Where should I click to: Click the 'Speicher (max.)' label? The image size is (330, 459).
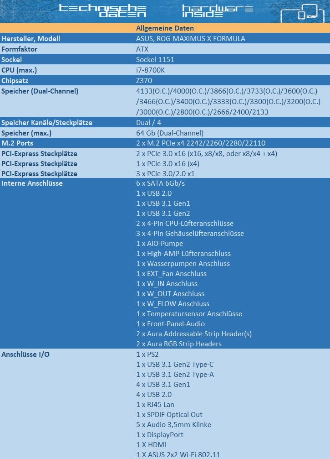(x=26, y=133)
